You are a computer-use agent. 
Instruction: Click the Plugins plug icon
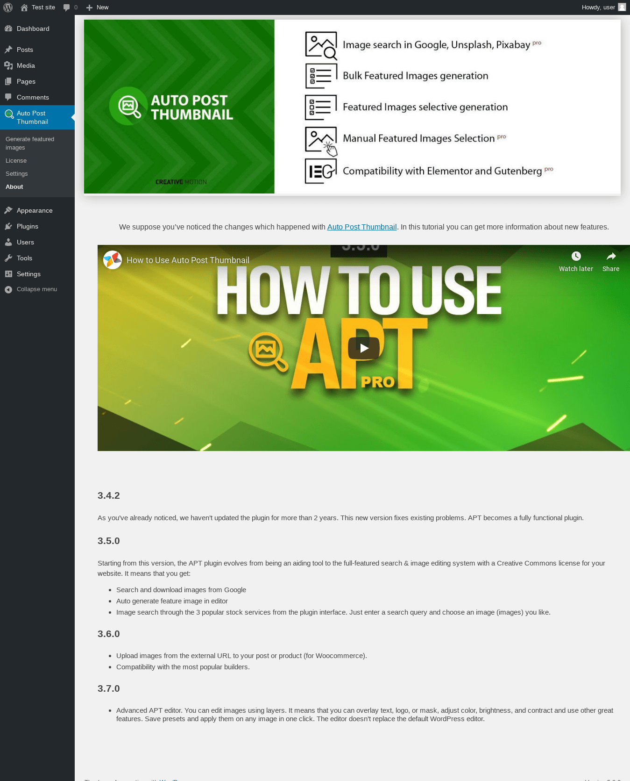pos(8,226)
